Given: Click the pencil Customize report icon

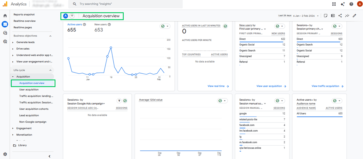Looking at the screenshot, I should [x=354, y=16].
